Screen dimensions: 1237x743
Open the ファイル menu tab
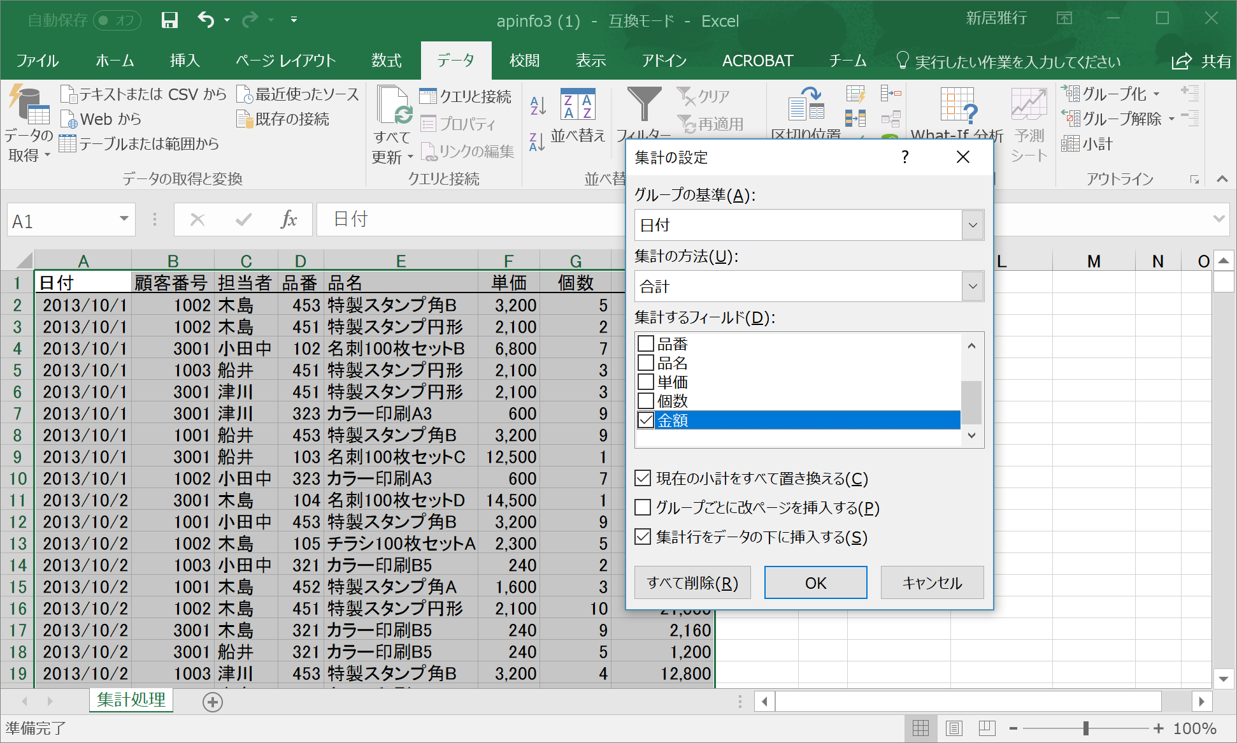pos(37,61)
